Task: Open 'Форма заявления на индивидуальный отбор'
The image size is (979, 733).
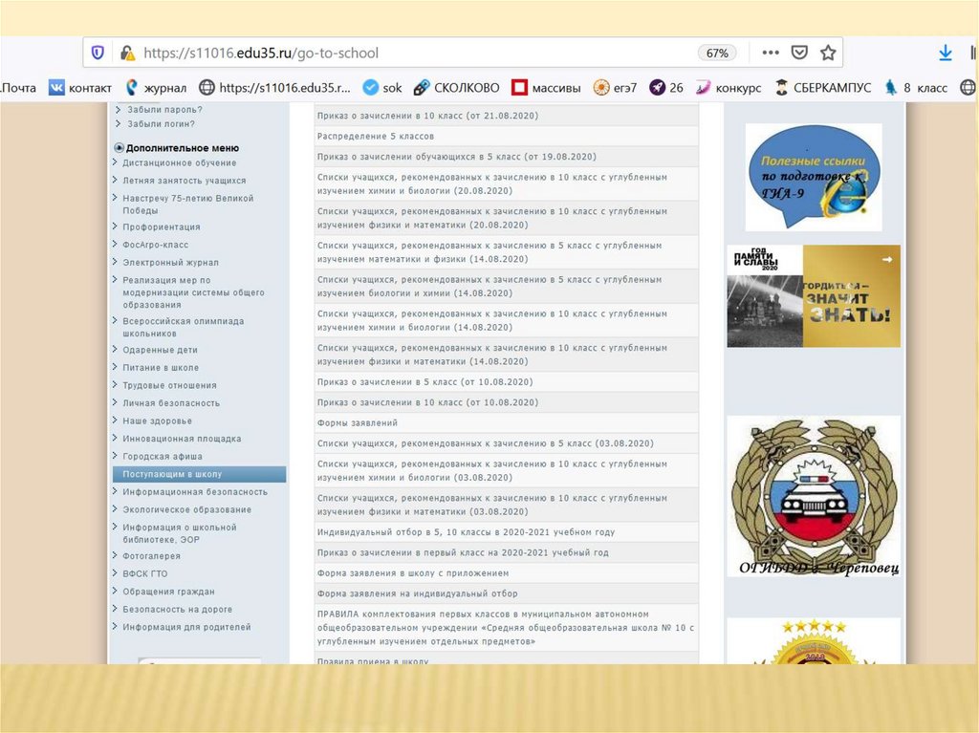Action: [417, 593]
